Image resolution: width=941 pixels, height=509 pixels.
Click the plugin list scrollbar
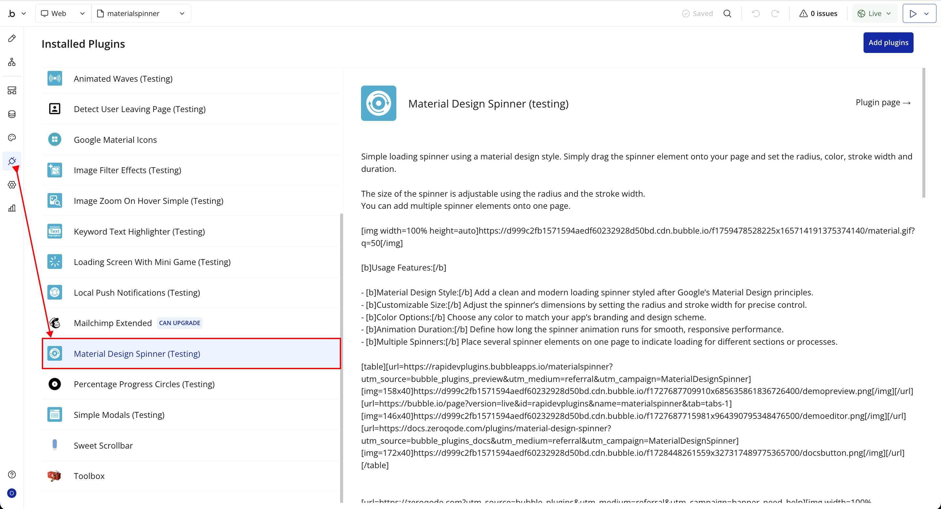[x=341, y=358]
